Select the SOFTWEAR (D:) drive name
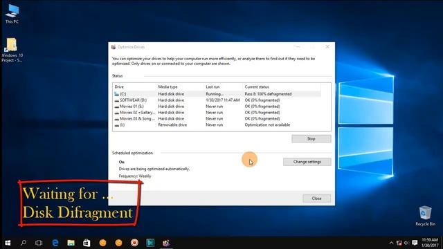 (134, 100)
